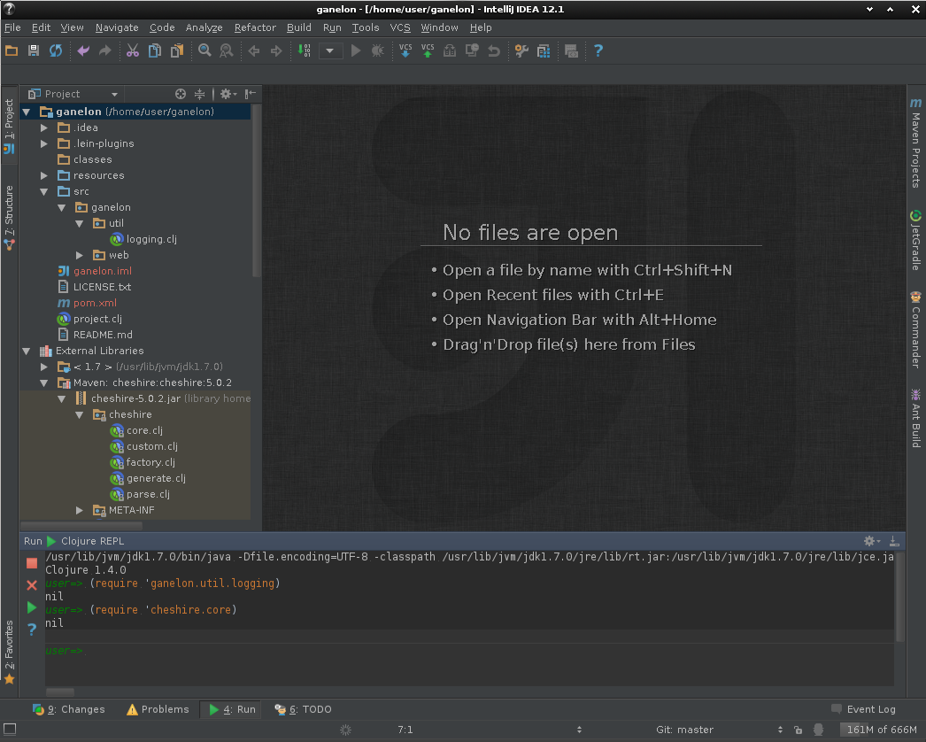Viewport: 926px width, 742px height.
Task: Collapse the External Libraries node
Action: click(27, 351)
